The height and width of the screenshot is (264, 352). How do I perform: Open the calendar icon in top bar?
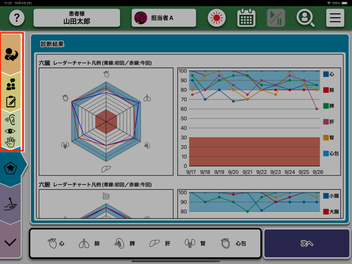click(246, 18)
